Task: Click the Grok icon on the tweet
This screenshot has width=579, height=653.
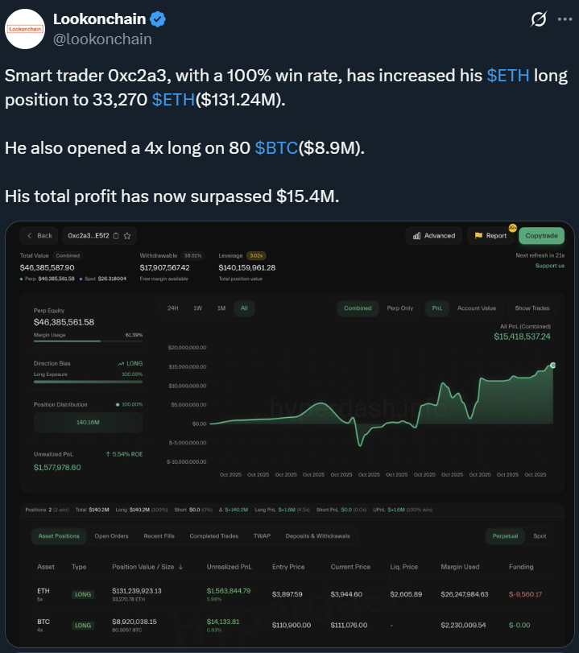Action: coord(537,19)
